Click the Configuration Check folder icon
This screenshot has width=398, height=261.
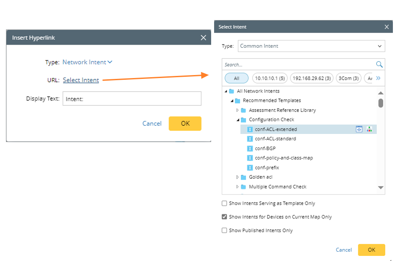(243, 120)
